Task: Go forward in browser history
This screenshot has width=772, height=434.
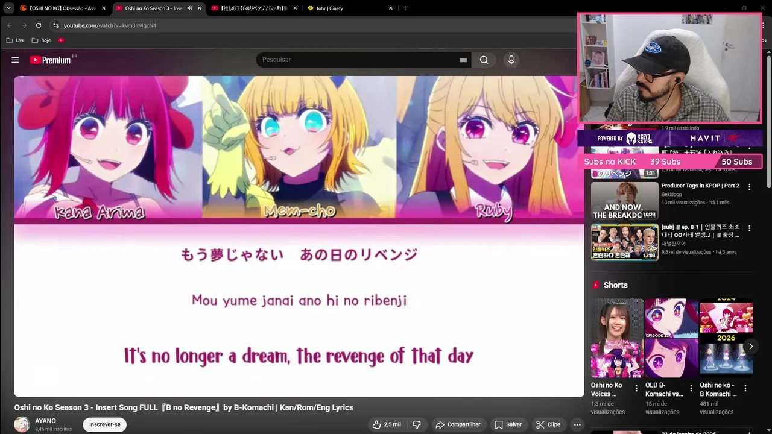Action: tap(24, 25)
